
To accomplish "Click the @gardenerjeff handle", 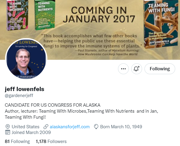I will 19,96.
